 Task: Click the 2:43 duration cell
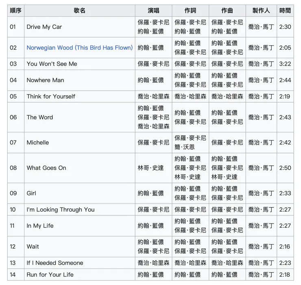[285, 117]
